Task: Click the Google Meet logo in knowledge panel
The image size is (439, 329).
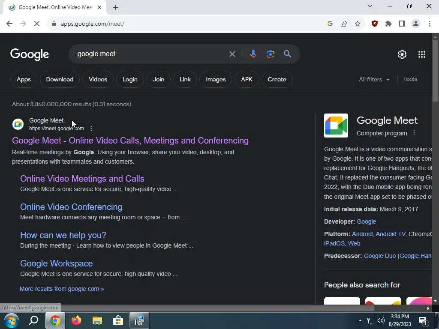Action: coord(336,126)
